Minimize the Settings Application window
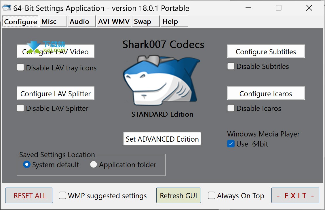The height and width of the screenshot is (210, 325). pos(248,8)
